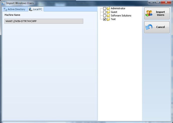This screenshot has width=173, height=123.
Task: Select the Local PC tab
Action: (36, 9)
